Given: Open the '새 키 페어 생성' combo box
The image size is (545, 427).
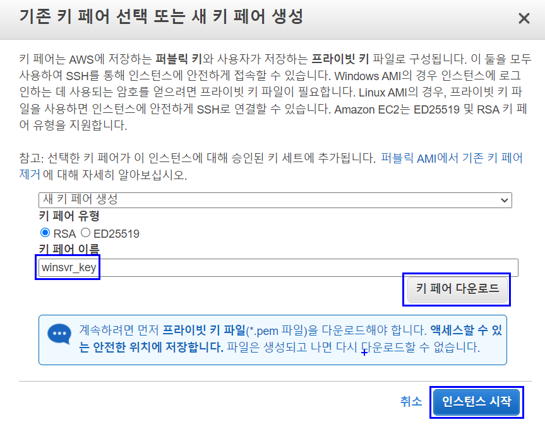Looking at the screenshot, I should (x=275, y=200).
